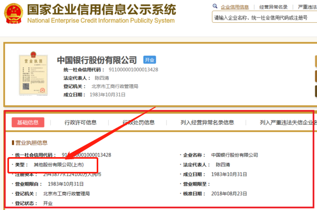Click the magnifier search icon
The height and width of the screenshot is (210, 317).
click(x=215, y=6)
